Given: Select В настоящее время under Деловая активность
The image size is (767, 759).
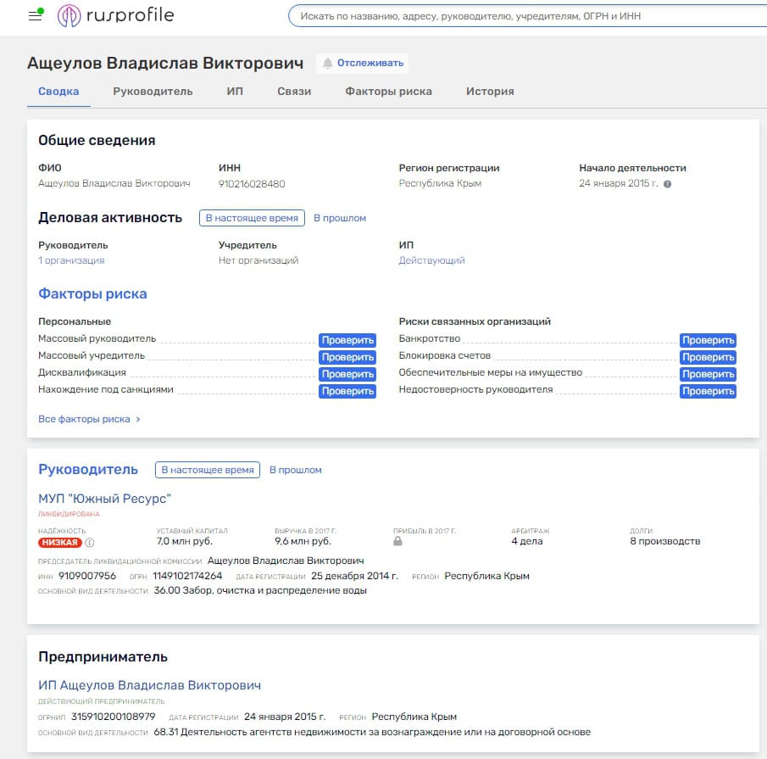Looking at the screenshot, I should click(x=252, y=218).
